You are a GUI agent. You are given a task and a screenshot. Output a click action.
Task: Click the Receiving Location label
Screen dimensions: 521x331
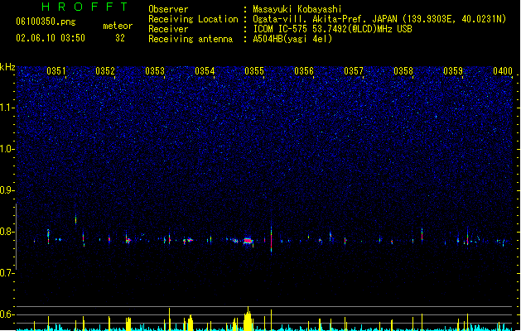click(x=193, y=19)
